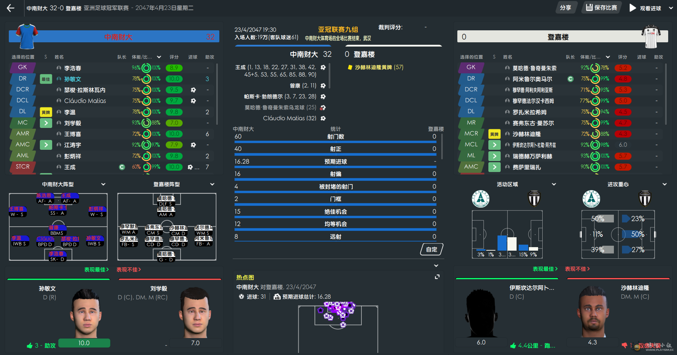Click the goal ball icon beside 曾康 scorers
This screenshot has width=677, height=355.
pyautogui.click(x=323, y=86)
